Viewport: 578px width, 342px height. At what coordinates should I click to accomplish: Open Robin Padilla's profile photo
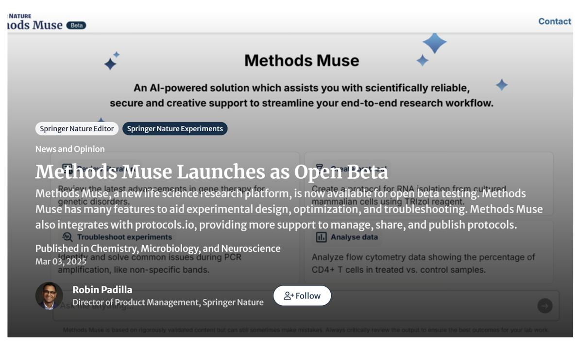click(49, 295)
